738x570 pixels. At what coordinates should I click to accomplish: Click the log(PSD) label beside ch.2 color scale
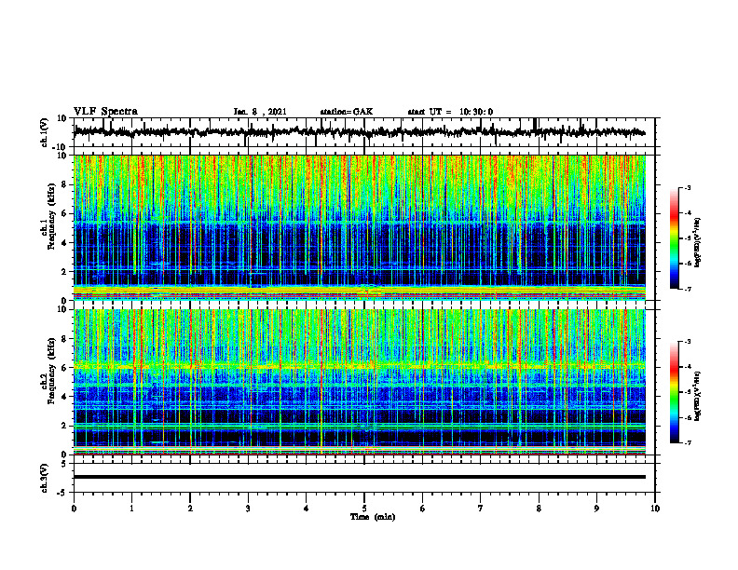click(697, 396)
